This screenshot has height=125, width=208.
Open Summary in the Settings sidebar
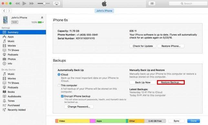click(23, 32)
